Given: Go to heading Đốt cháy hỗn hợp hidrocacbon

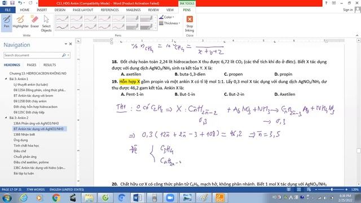Looking at the screenshot, I should coord(36,107).
